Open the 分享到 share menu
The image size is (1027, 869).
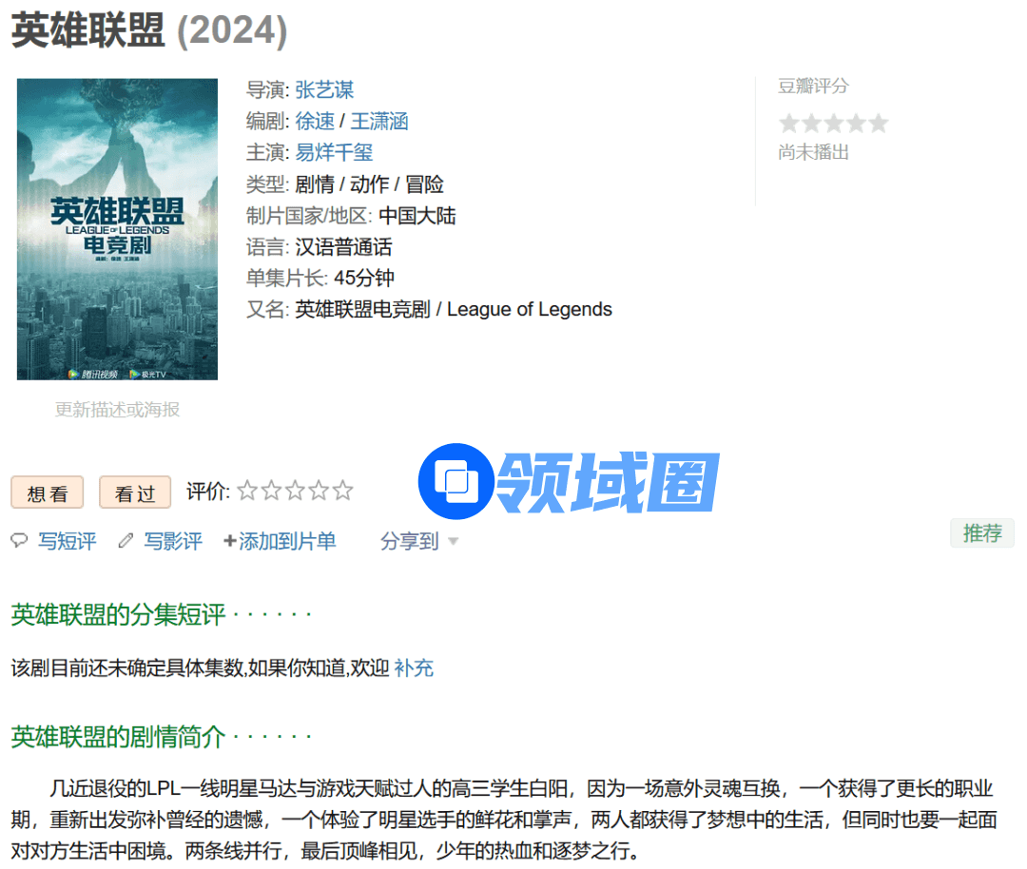410,541
